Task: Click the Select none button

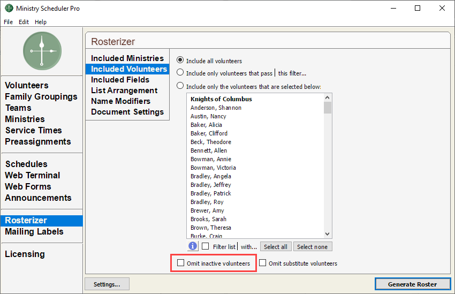Action: coord(313,247)
